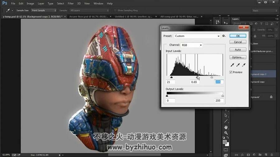Select the Hand tool
This screenshot has width=280, height=157.
pos(226,127)
